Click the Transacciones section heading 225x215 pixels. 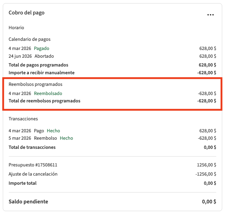click(x=23, y=119)
